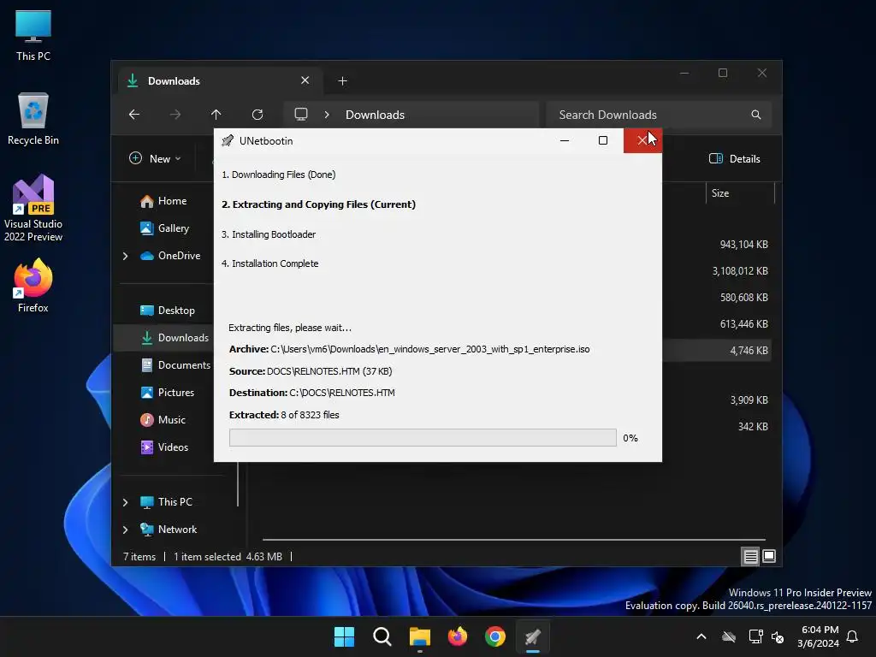Go up one folder level in Explorer
Screen dimensions: 876x657
[x=216, y=115]
